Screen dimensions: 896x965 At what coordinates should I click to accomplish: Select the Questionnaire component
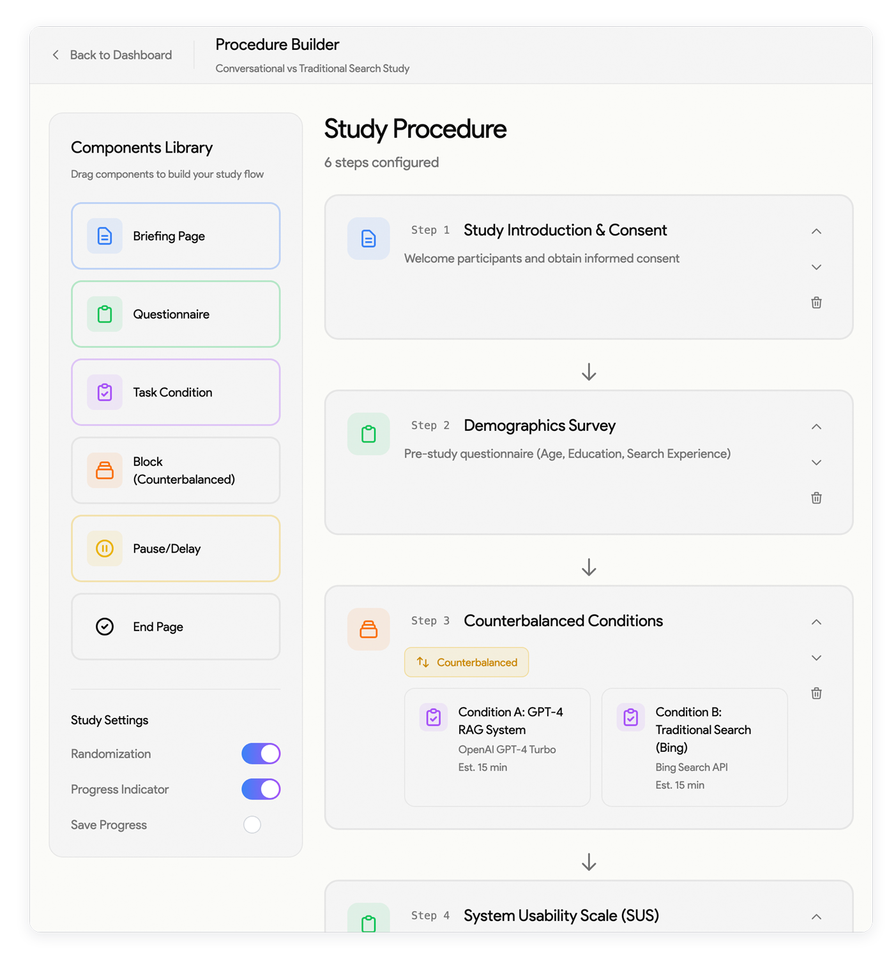click(176, 314)
